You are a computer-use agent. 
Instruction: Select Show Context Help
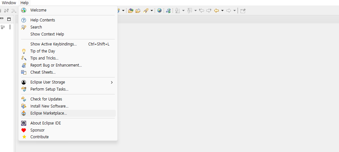click(68, 34)
